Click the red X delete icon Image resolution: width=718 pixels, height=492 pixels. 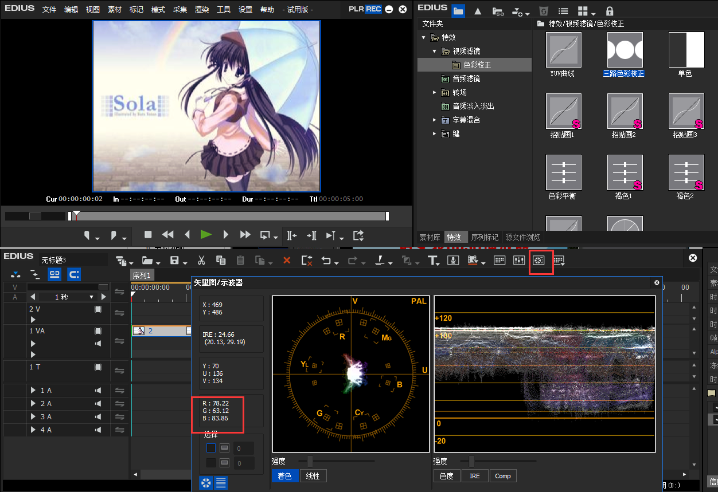tap(287, 261)
